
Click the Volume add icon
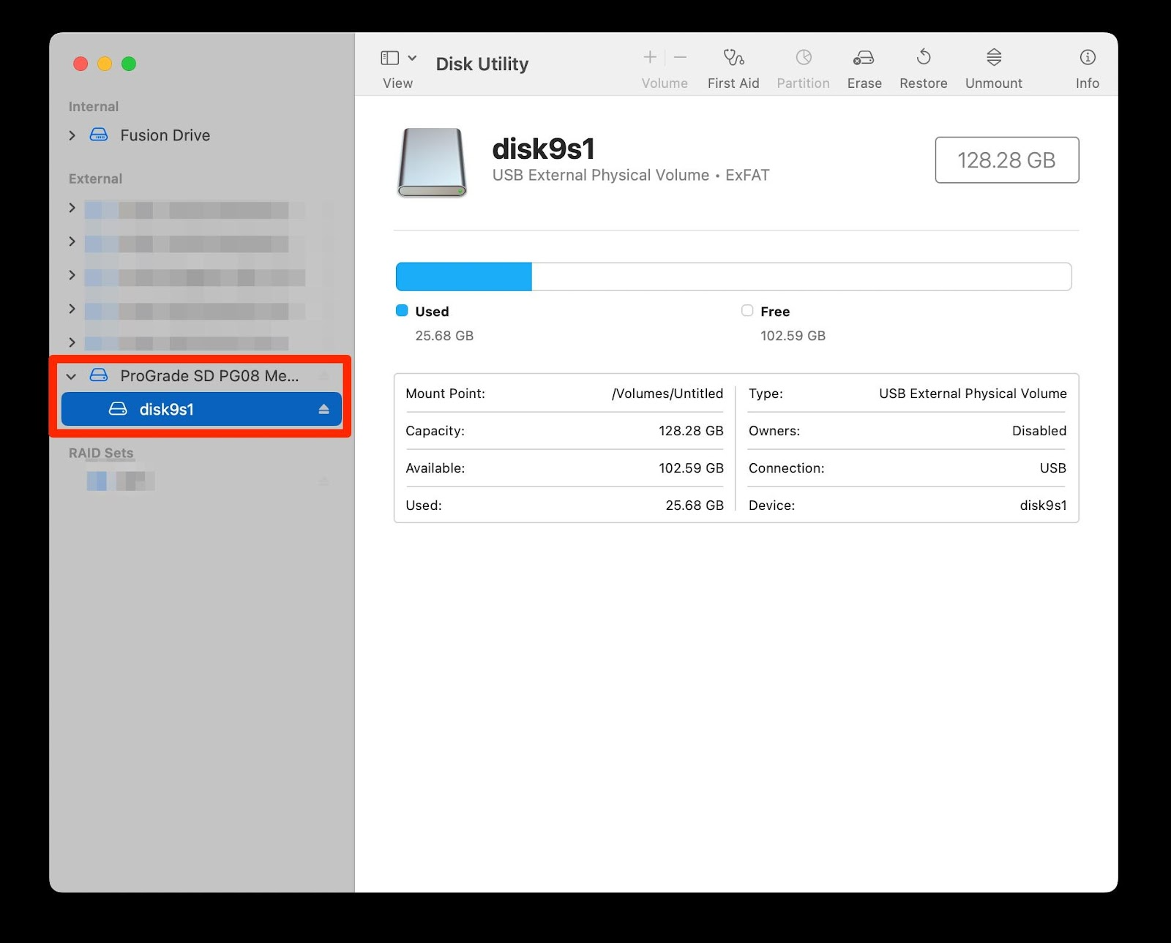click(x=649, y=57)
